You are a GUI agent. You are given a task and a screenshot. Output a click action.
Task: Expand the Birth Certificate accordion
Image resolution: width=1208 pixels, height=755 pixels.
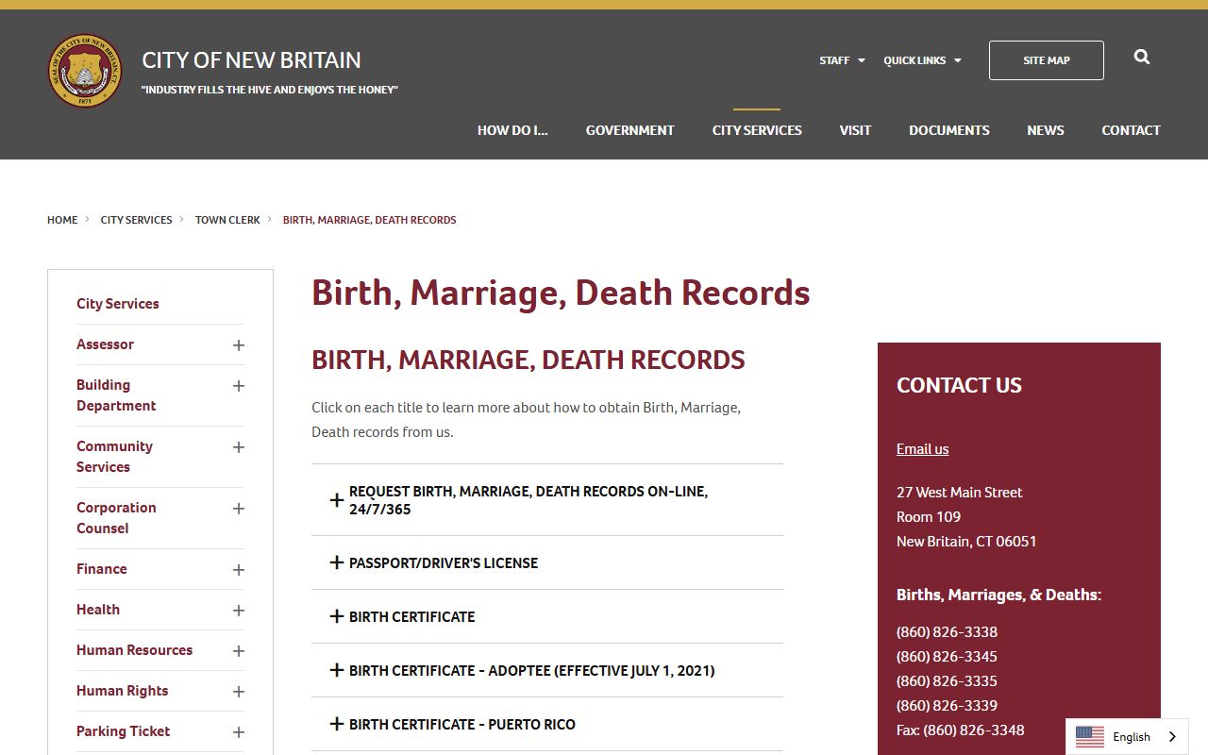point(547,616)
